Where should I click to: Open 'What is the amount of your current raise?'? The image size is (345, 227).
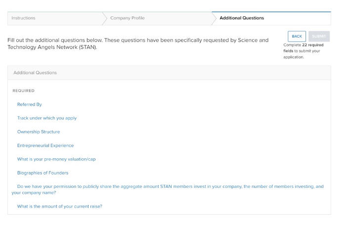point(60,206)
